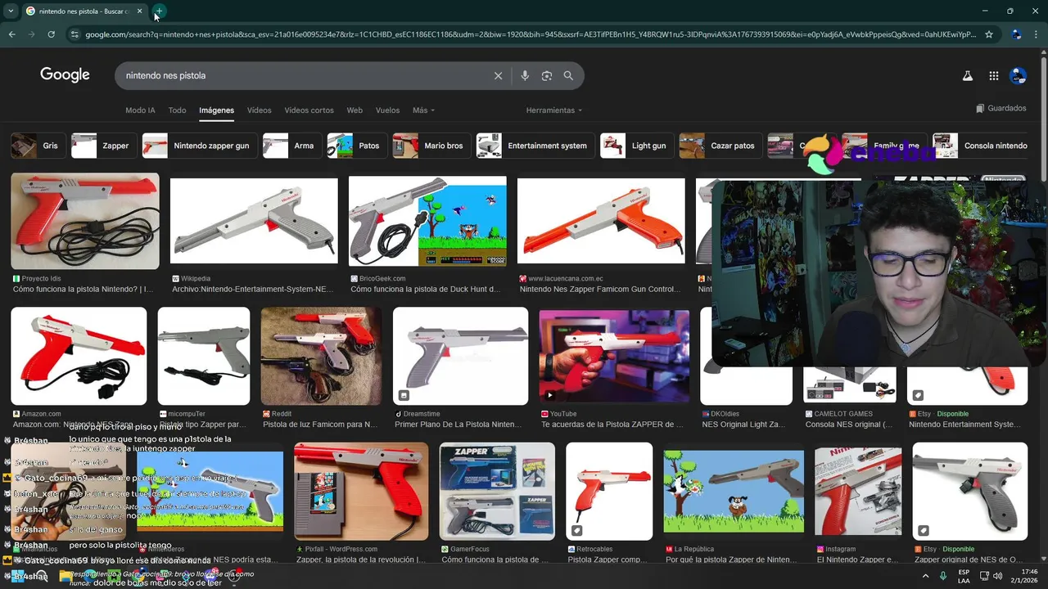The width and height of the screenshot is (1048, 589).
Task: Open La República Duck Hunt image
Action: (734, 492)
